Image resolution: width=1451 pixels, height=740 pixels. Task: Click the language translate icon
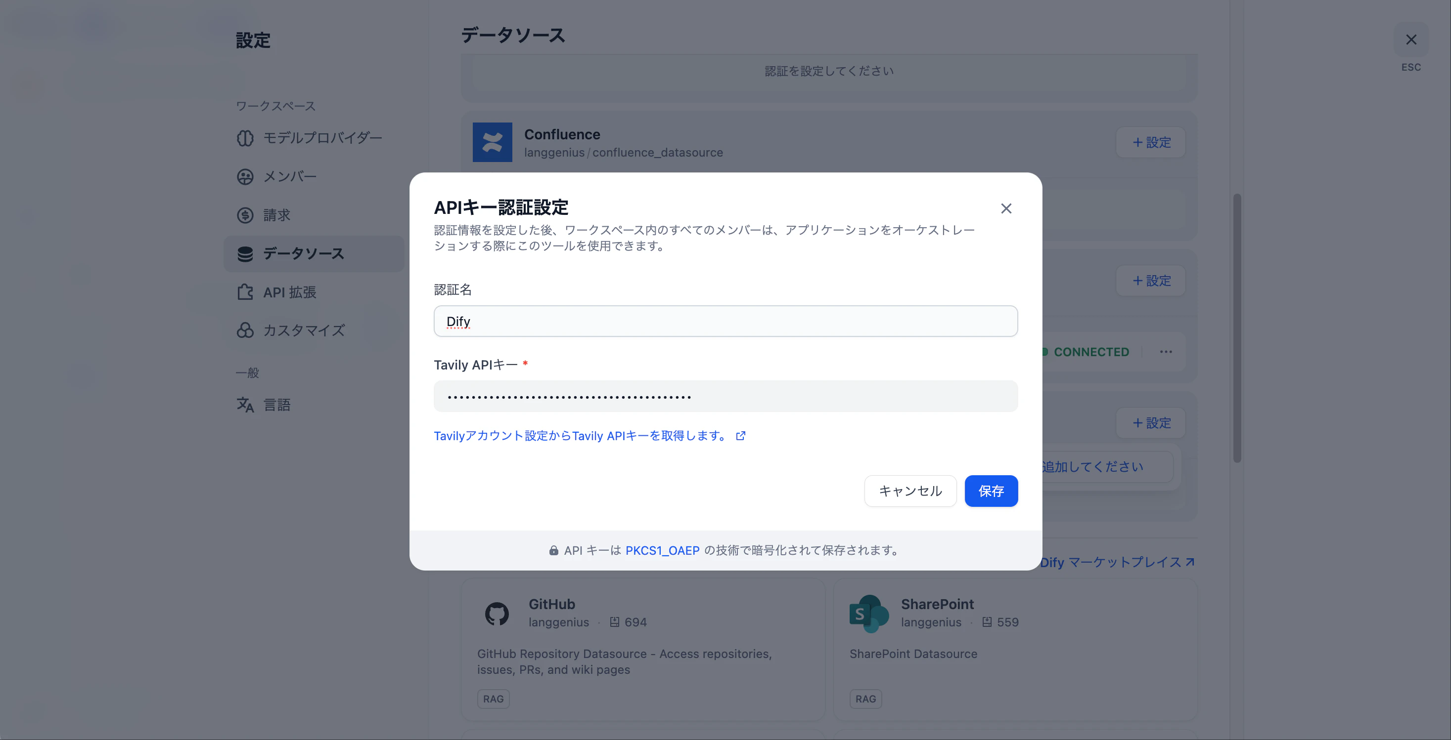(x=245, y=405)
